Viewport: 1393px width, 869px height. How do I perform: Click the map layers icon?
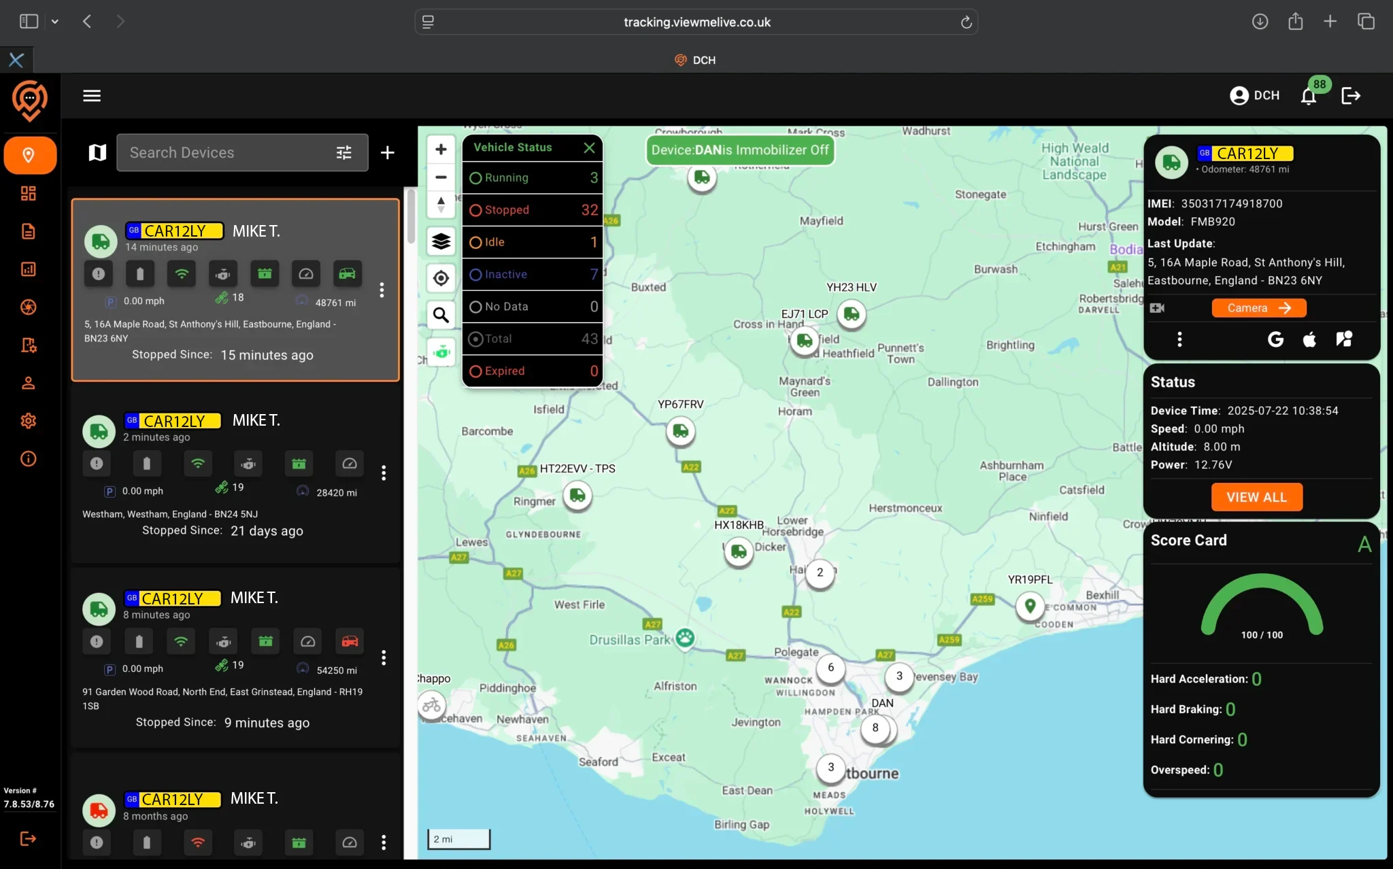pyautogui.click(x=441, y=241)
